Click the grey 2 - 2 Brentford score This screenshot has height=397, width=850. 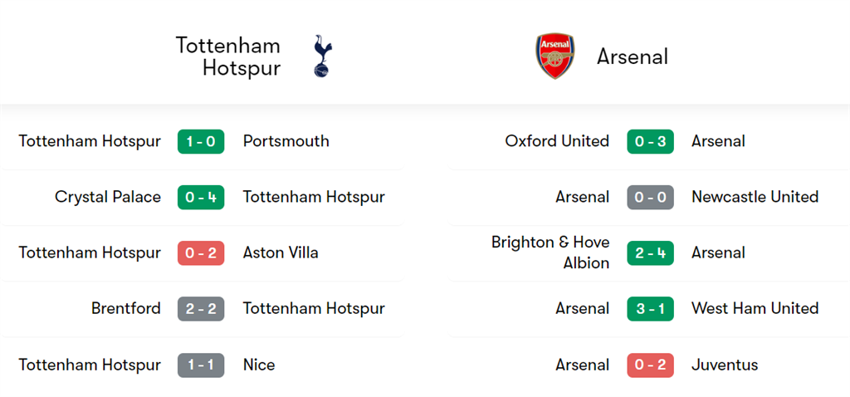pyautogui.click(x=201, y=308)
